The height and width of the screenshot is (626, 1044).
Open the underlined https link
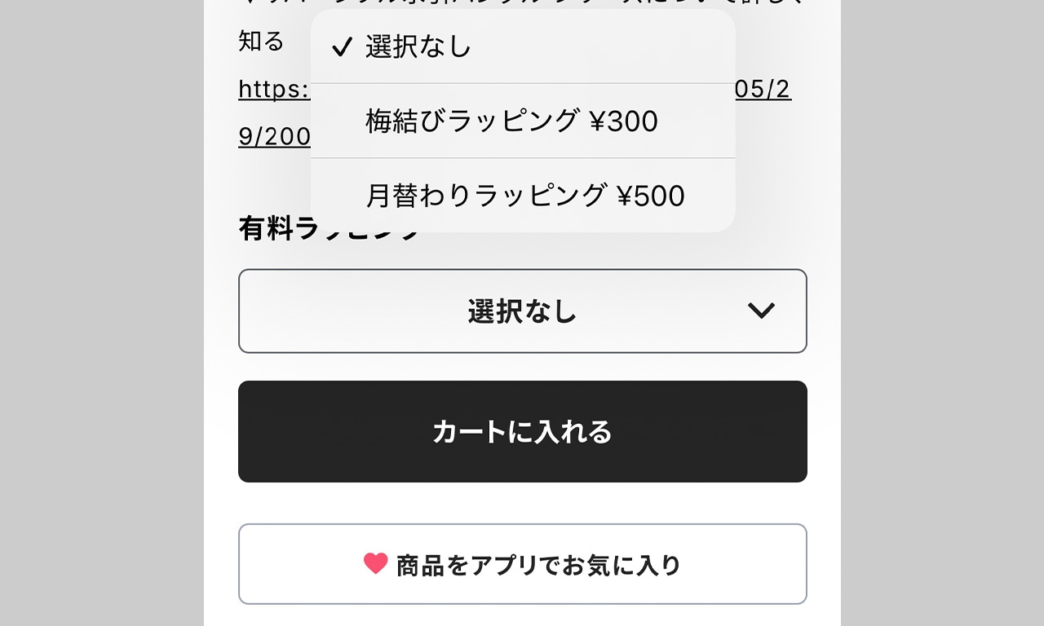[x=274, y=89]
